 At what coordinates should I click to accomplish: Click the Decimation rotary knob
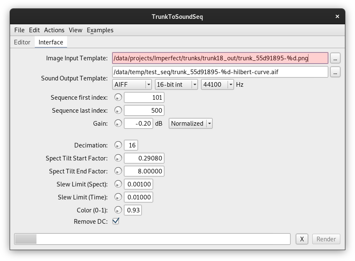[x=118, y=145]
